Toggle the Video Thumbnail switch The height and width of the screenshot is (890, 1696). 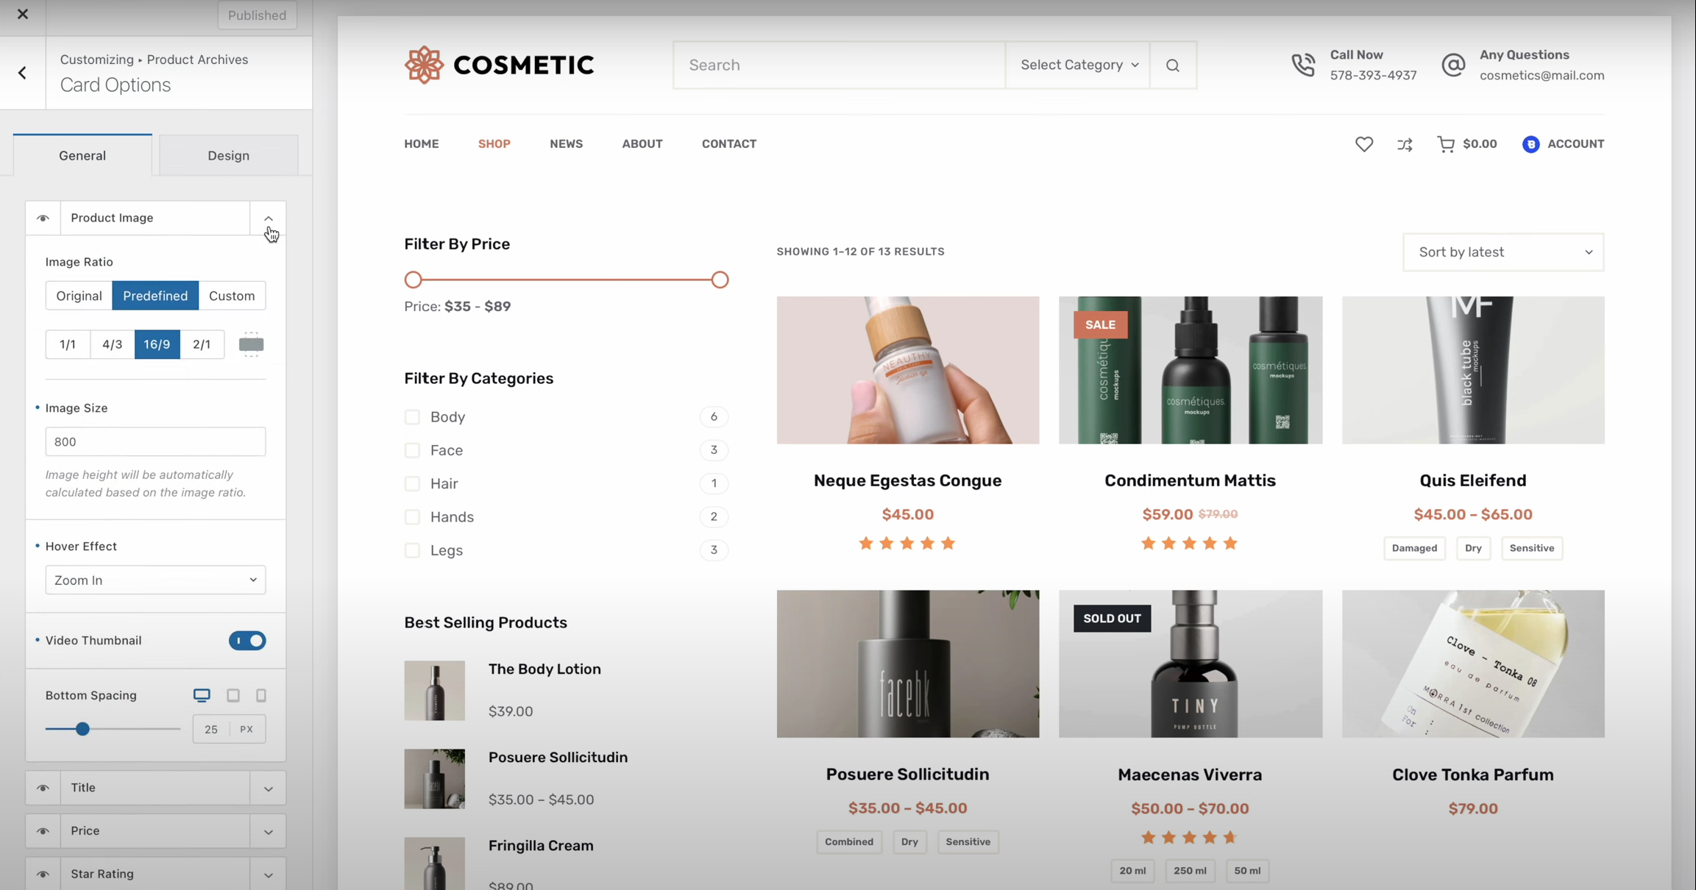[247, 641]
